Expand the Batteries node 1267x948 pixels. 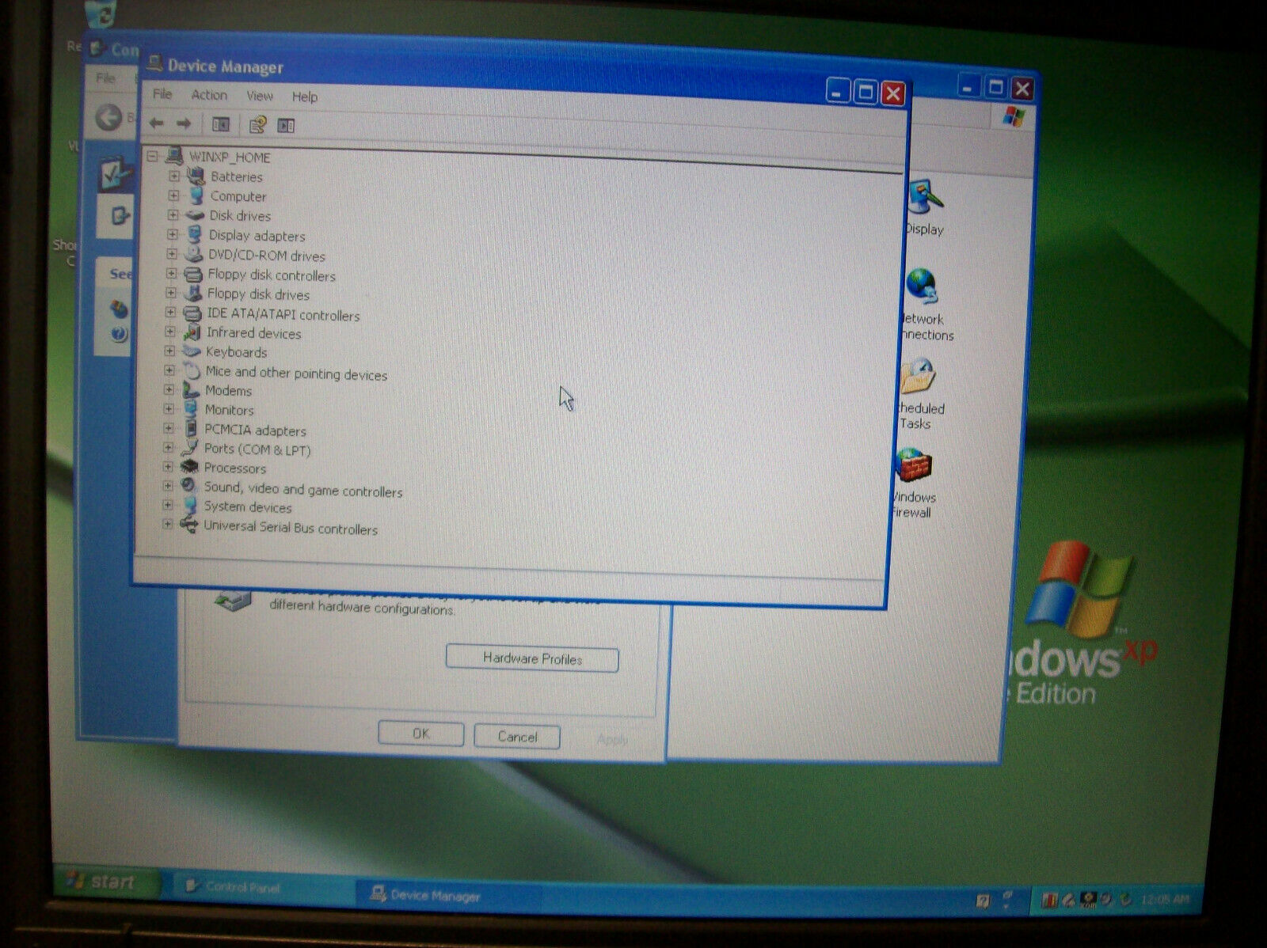click(174, 176)
